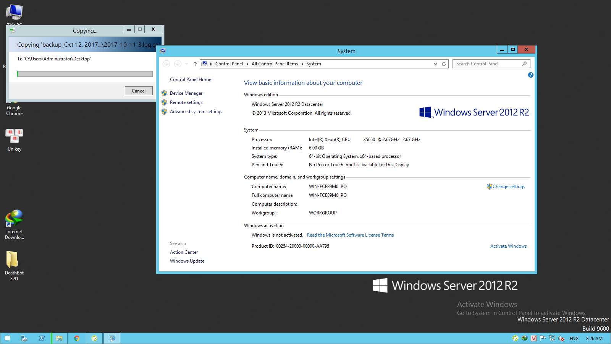Image resolution: width=611 pixels, height=344 pixels.
Task: Click the muted speaker tray icon
Action: (x=561, y=338)
